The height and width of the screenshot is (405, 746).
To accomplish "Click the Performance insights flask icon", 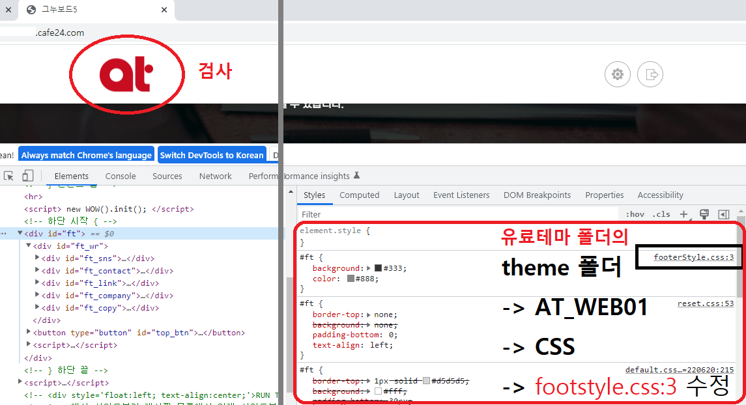I will coord(357,175).
